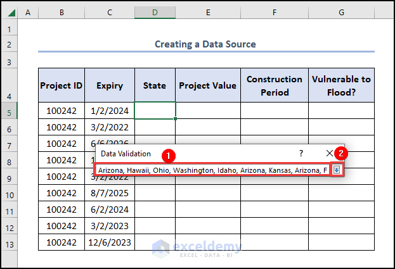The image size is (395, 269).
Task: Close the Data Validation dialog
Action: click(x=329, y=153)
